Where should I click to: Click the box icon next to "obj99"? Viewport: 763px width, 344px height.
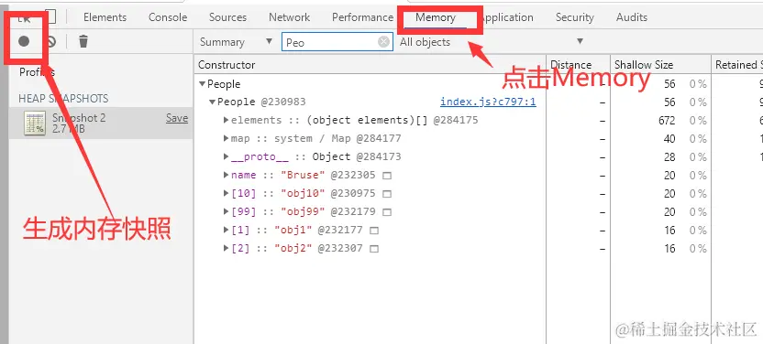pos(387,212)
